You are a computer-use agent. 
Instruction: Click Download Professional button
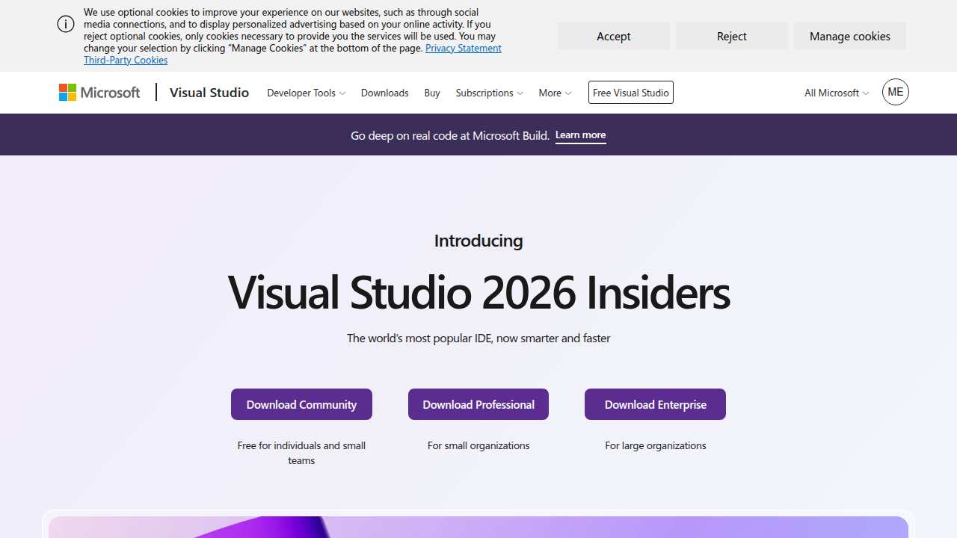click(478, 404)
